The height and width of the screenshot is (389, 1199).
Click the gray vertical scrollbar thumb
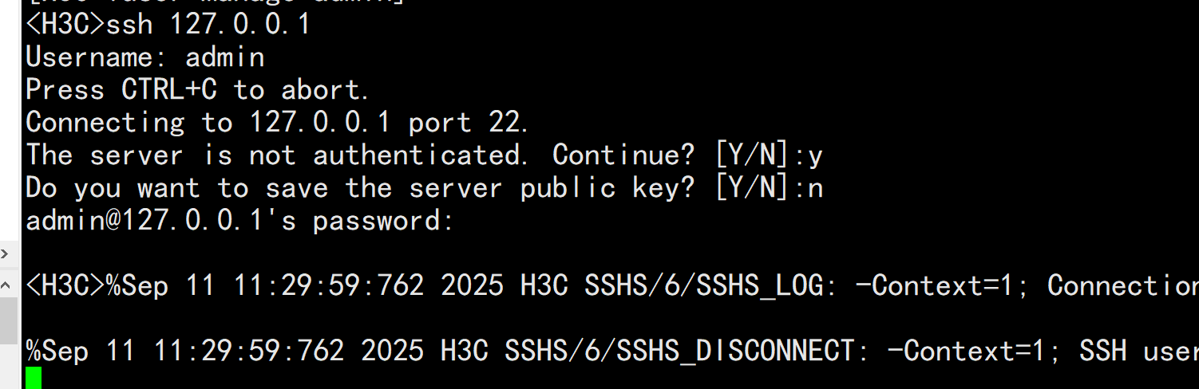tap(8, 319)
